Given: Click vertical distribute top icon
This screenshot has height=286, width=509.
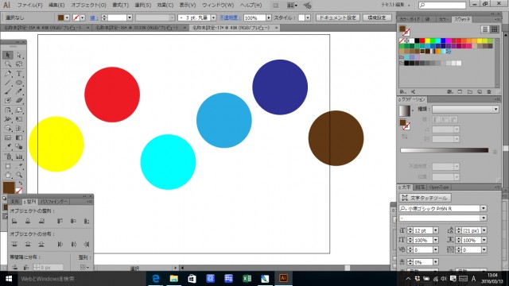Looking at the screenshot, I should pyautogui.click(x=14, y=244).
